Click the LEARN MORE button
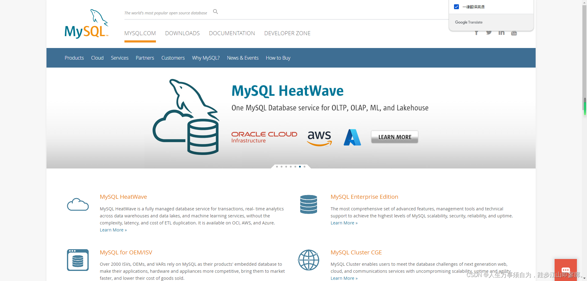Image resolution: width=587 pixels, height=281 pixels. pyautogui.click(x=394, y=137)
